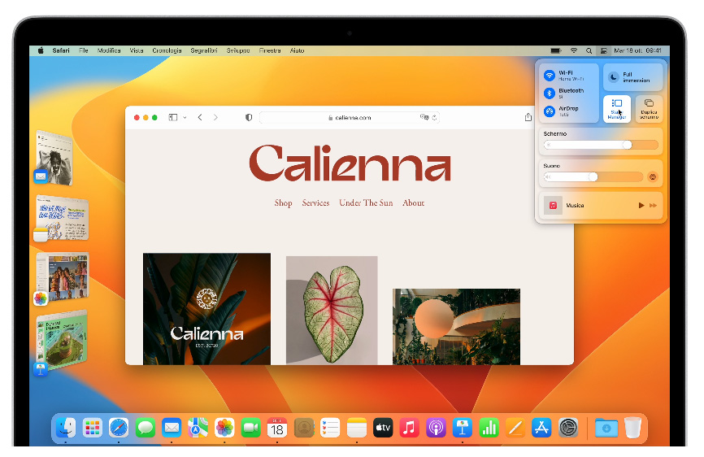Go forward in Safari
Viewport: 704px width, 457px height.
pos(215,117)
